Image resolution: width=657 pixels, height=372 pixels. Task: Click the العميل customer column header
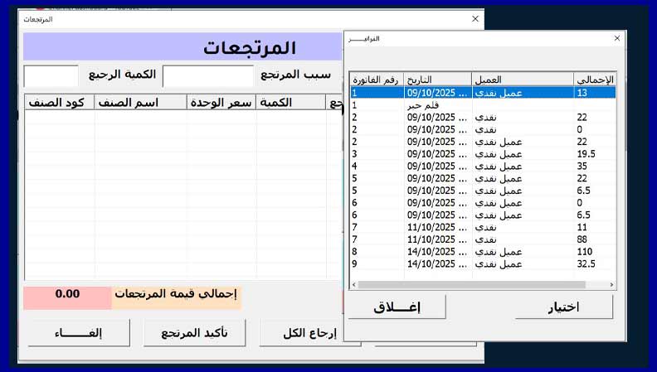tap(522, 80)
